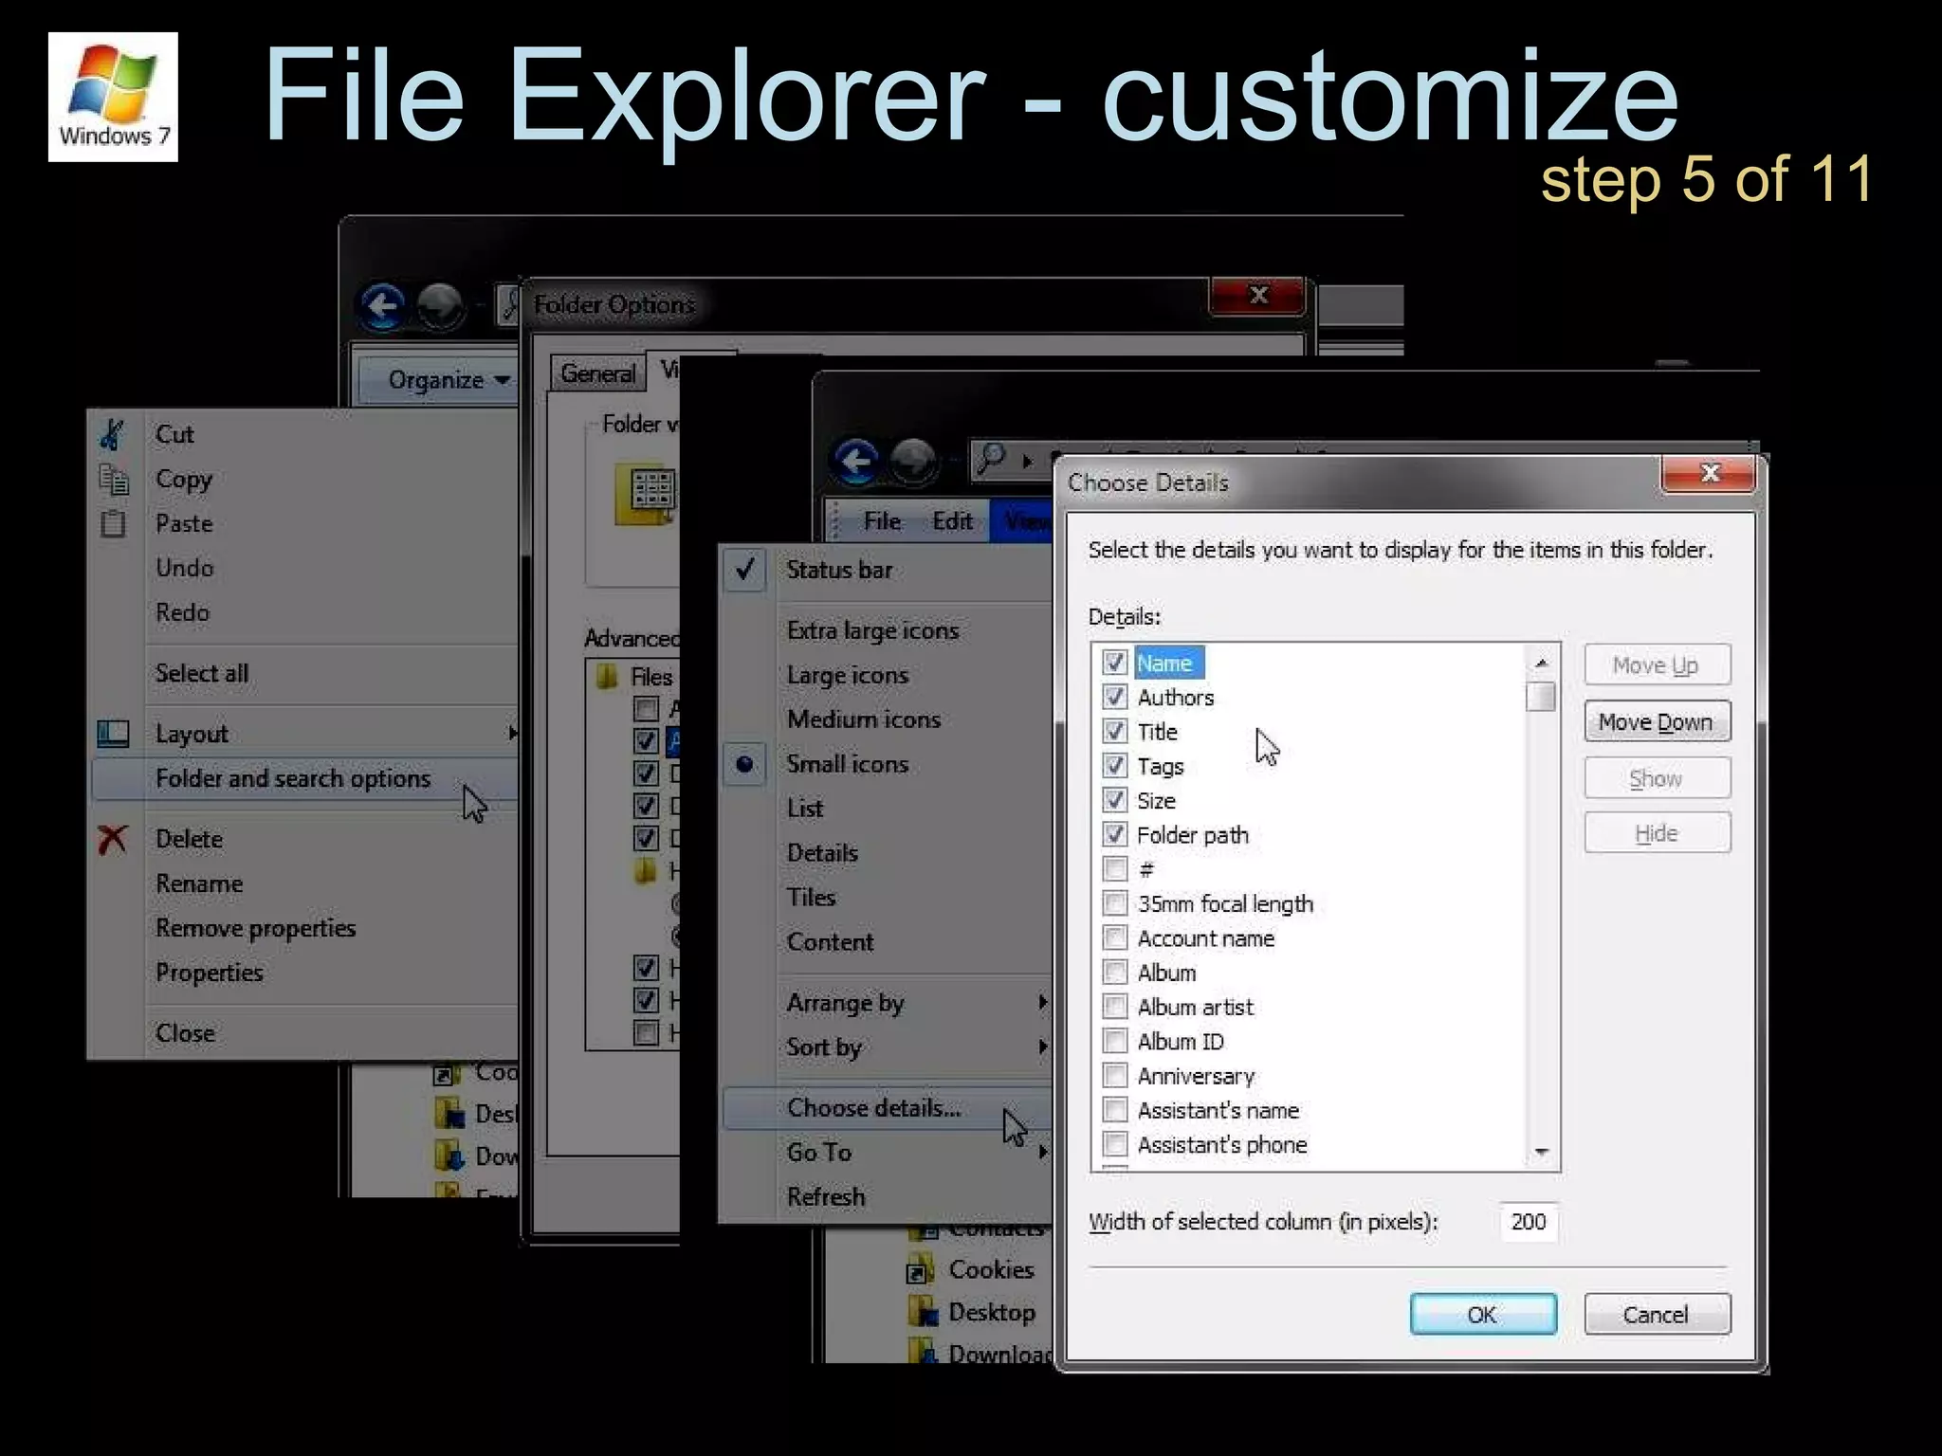Click Refresh in the View menu
The height and width of the screenshot is (1456, 1942).
point(826,1196)
